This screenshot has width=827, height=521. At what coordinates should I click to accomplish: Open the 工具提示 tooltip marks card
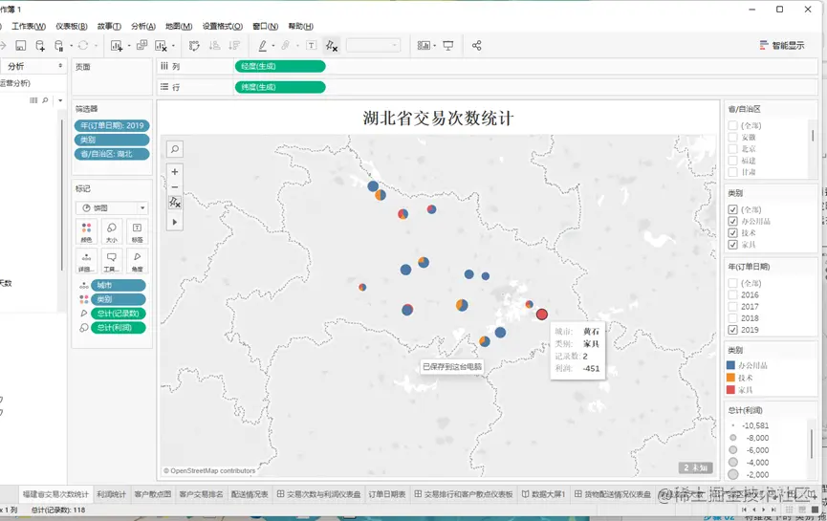112,261
